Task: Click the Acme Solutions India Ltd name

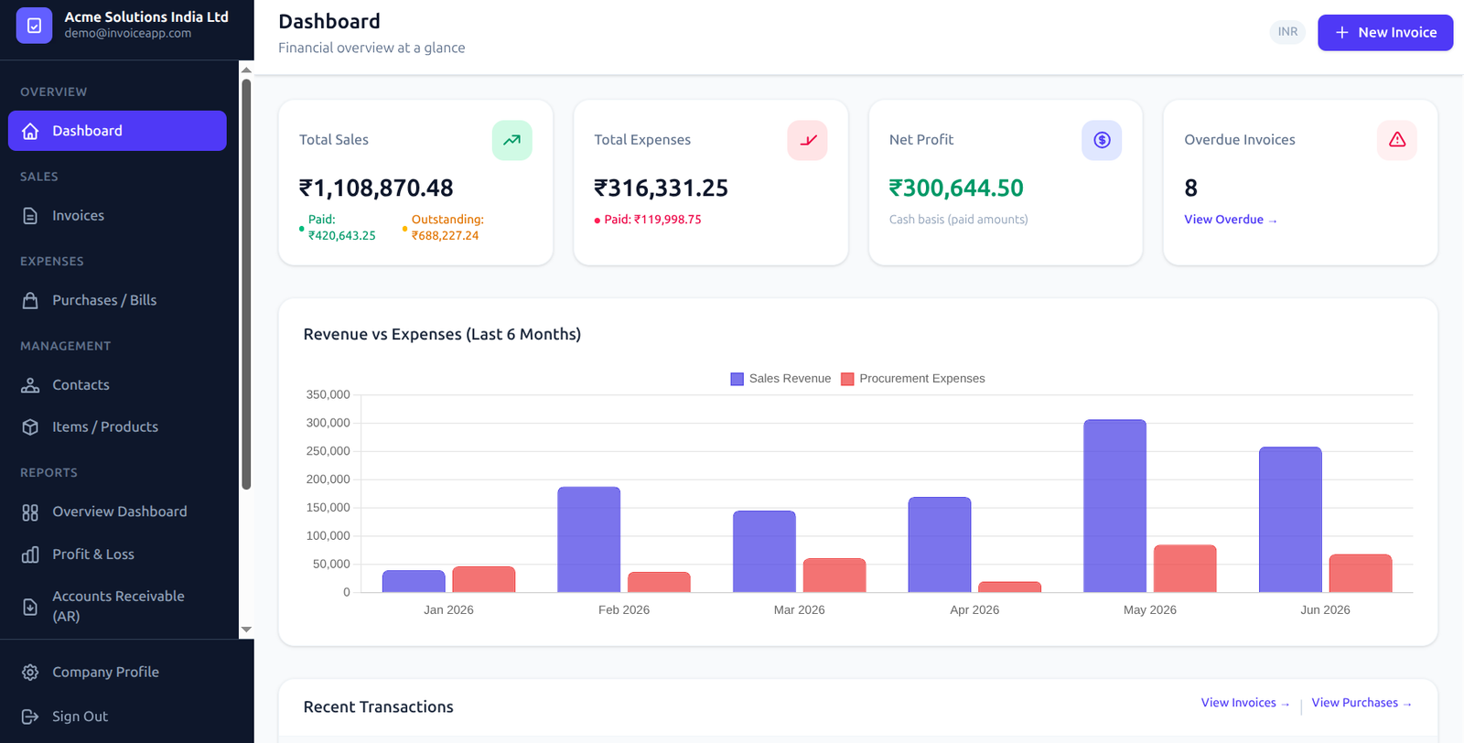Action: 146,17
